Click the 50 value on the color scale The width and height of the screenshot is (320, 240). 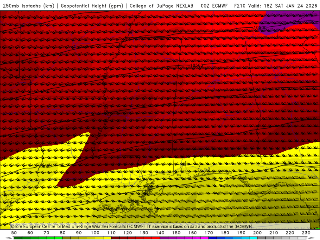point(14,233)
